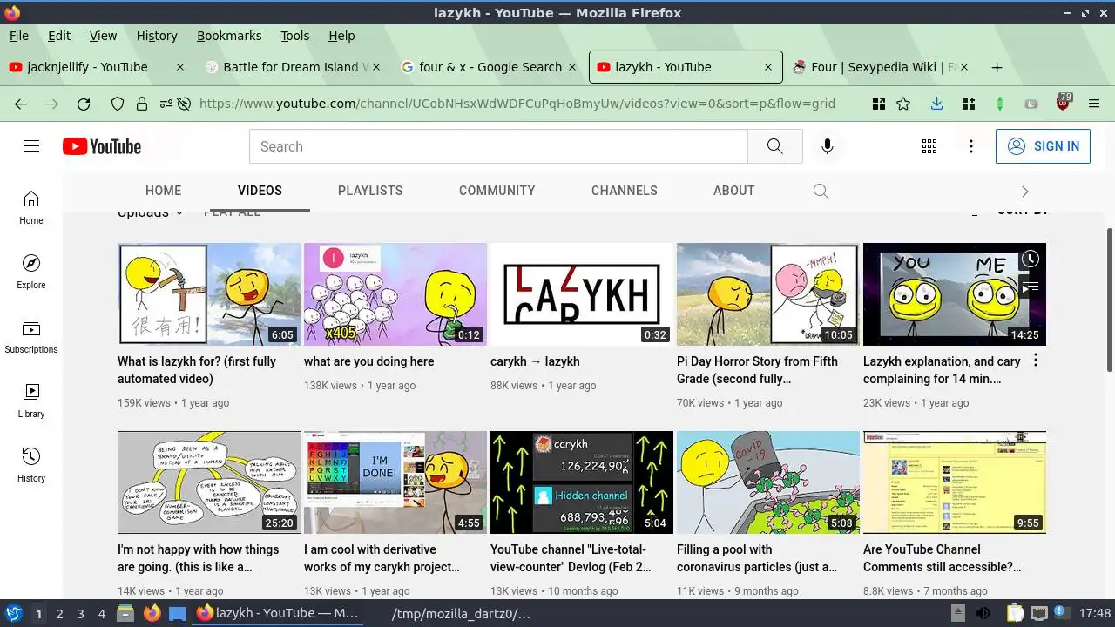The height and width of the screenshot is (627, 1115).
Task: Open 'Are YouTube Channel Comments still accessible' video
Action: click(955, 482)
